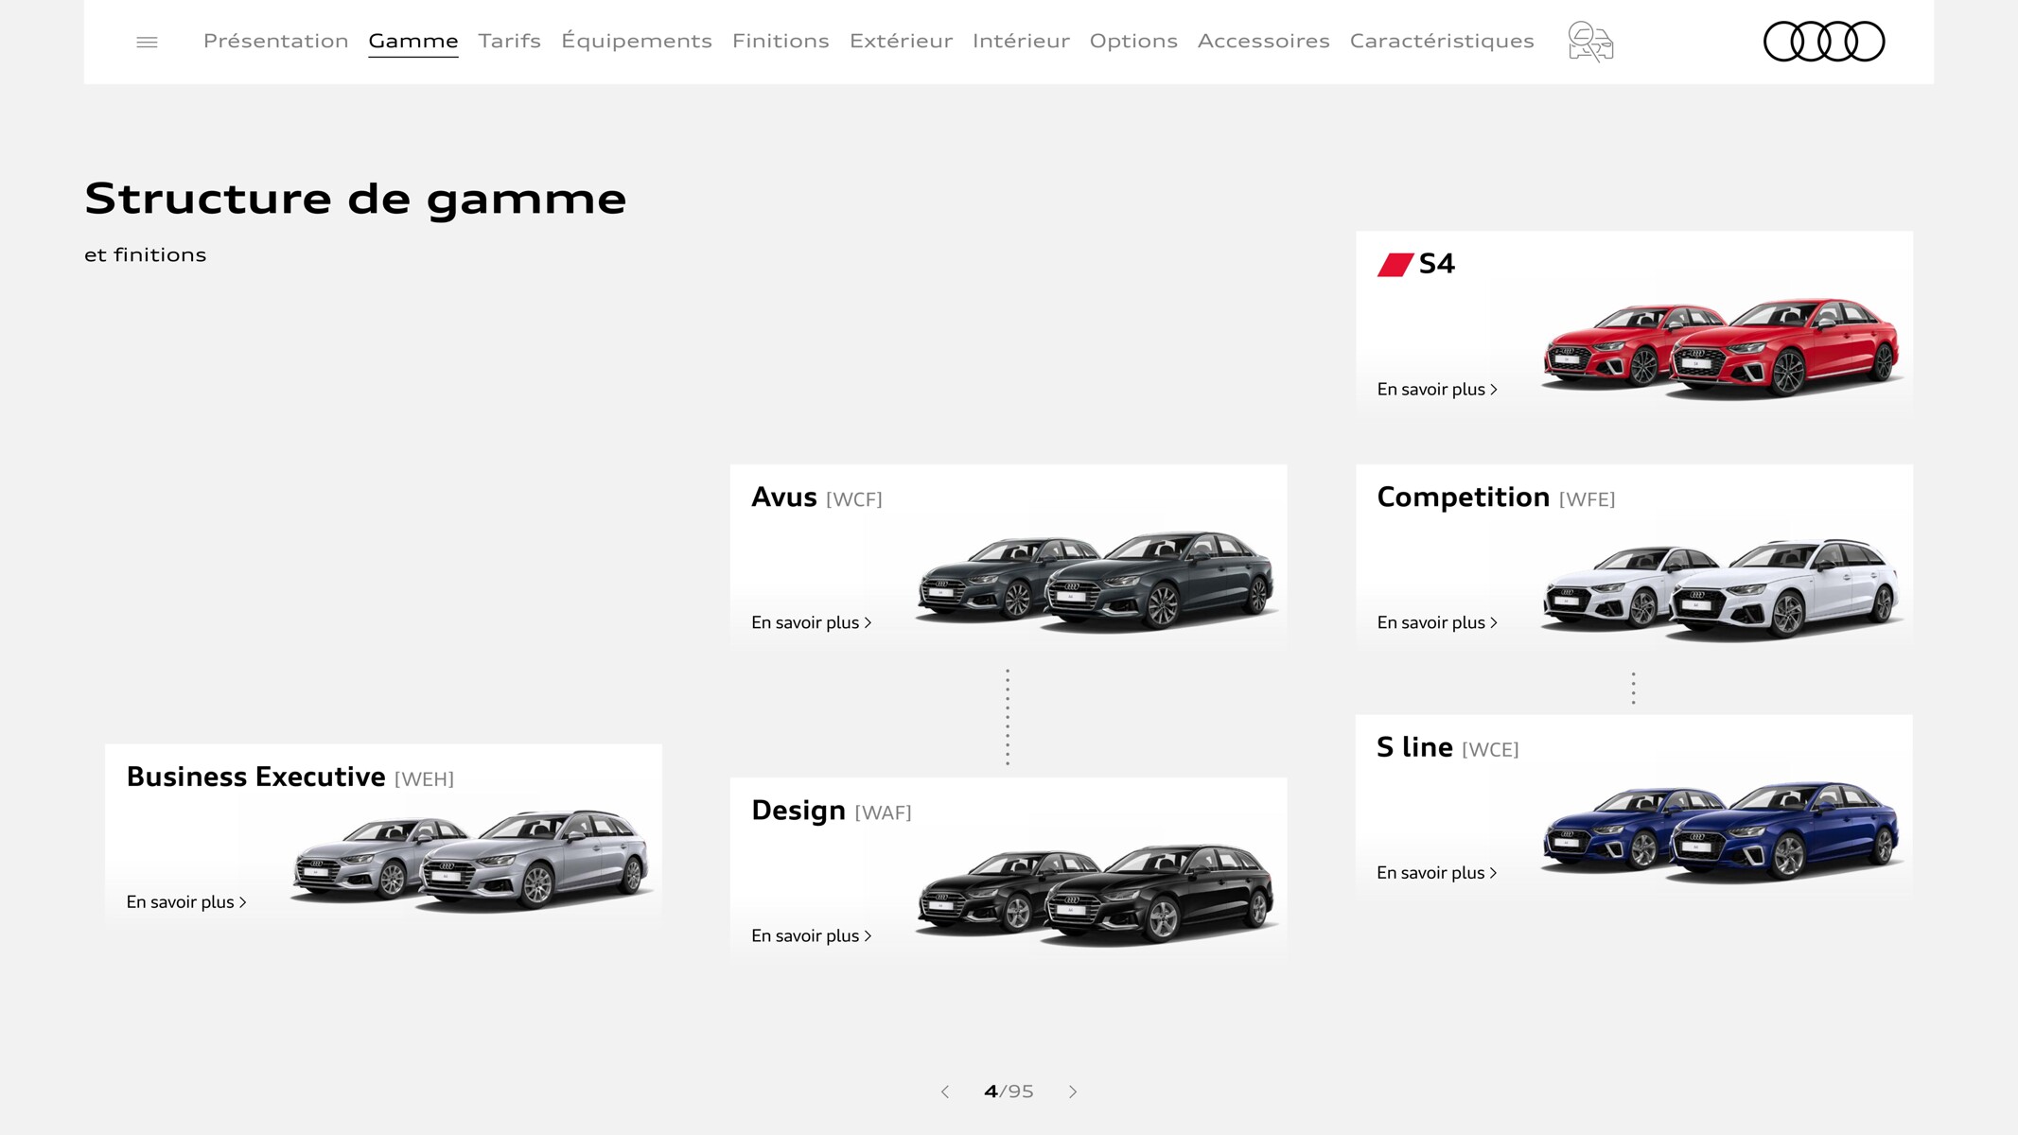Click the red S4 cars image
Screen dimensions: 2018x1135
pos(1721,349)
